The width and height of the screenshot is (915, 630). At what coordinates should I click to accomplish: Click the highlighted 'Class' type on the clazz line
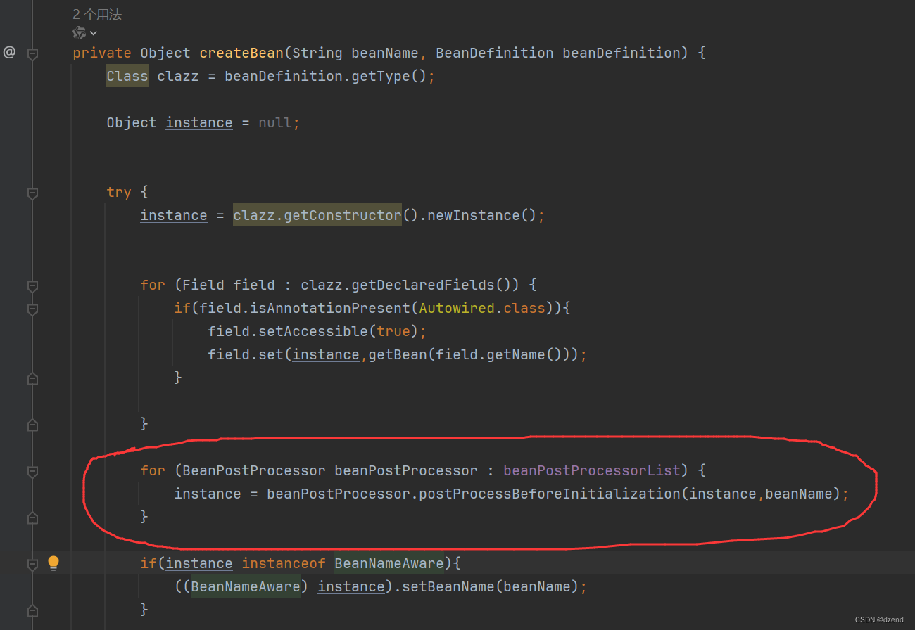tap(127, 76)
